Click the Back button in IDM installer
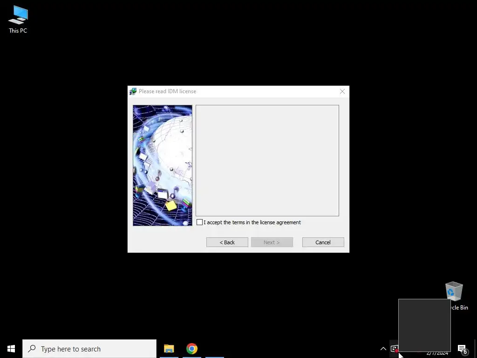The height and width of the screenshot is (358, 477). (x=227, y=242)
